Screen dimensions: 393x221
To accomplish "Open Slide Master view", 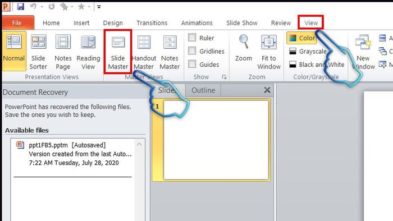I will point(118,52).
